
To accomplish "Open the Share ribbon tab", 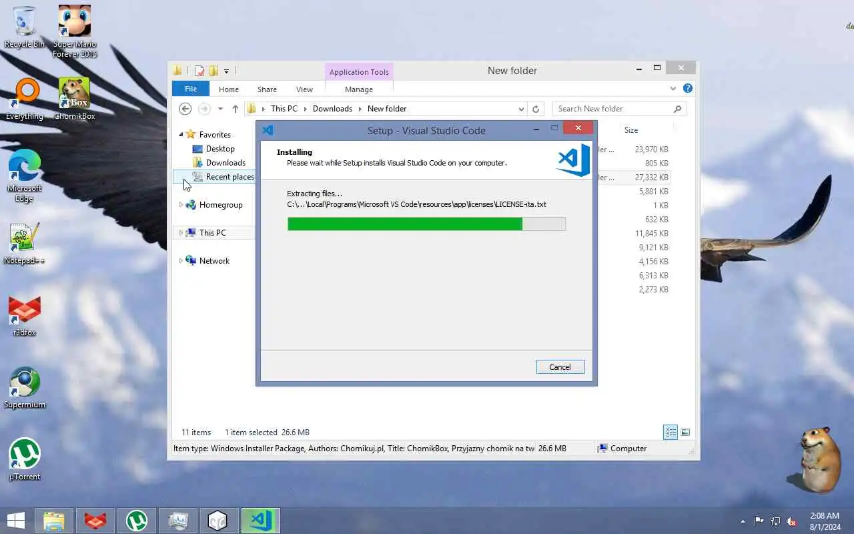I will (267, 89).
